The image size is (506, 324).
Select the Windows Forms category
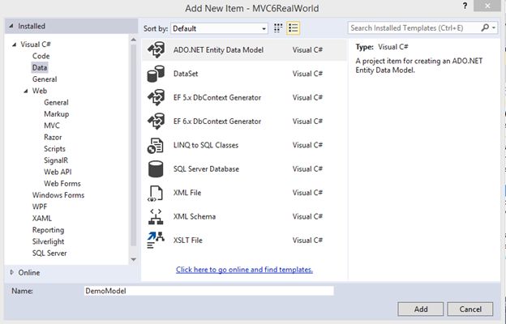58,195
